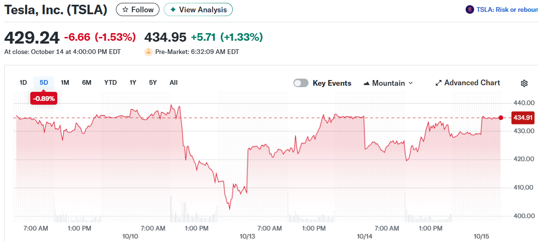Switch to the 6M range

point(87,82)
